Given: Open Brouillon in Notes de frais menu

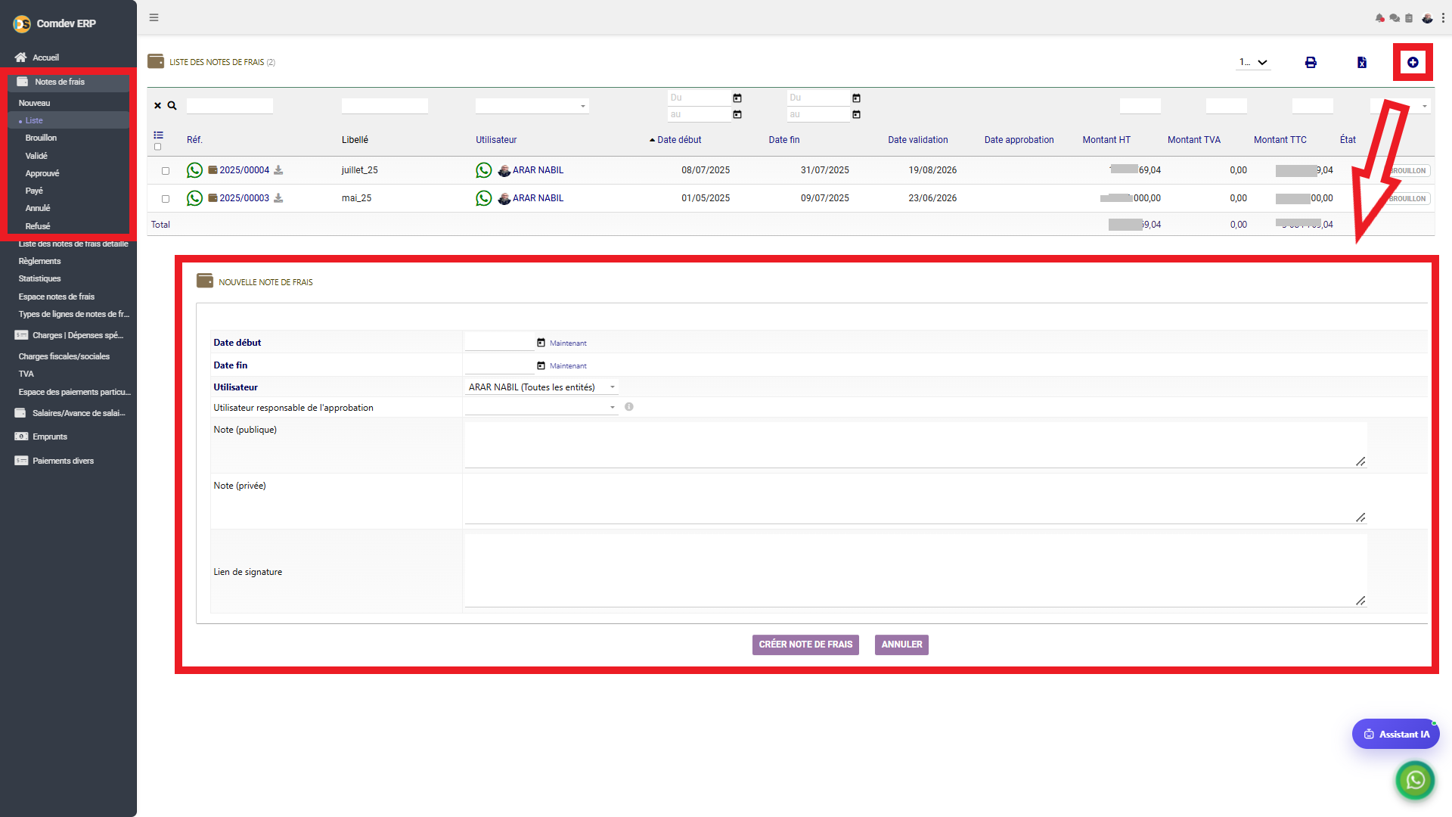Looking at the screenshot, I should click(41, 138).
